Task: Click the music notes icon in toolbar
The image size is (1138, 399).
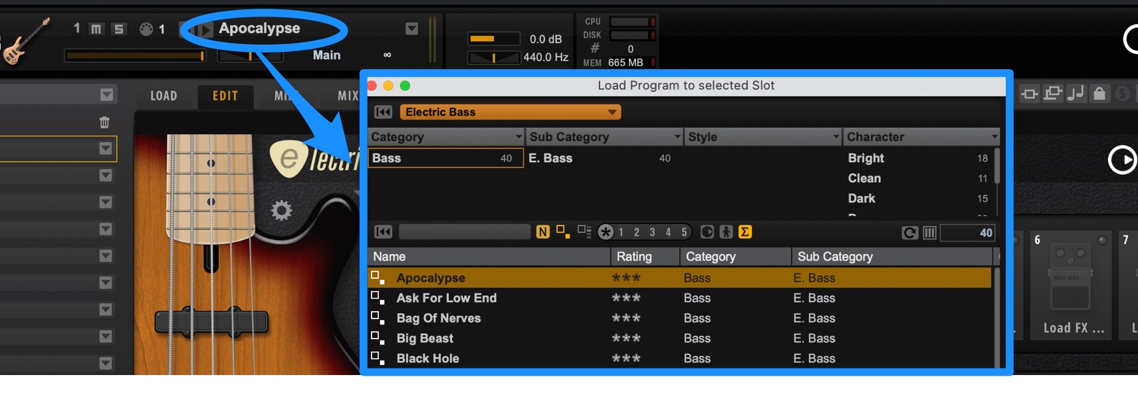Action: coord(1076,94)
